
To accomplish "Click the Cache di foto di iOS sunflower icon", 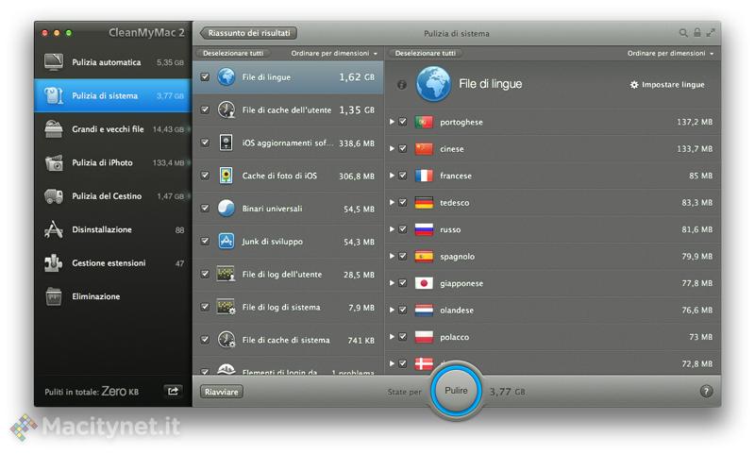I will [x=226, y=176].
